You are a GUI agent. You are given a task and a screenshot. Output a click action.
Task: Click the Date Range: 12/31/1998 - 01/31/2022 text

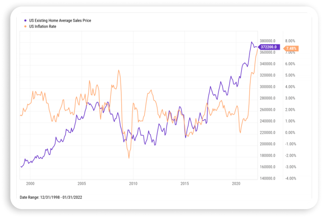coord(51,197)
